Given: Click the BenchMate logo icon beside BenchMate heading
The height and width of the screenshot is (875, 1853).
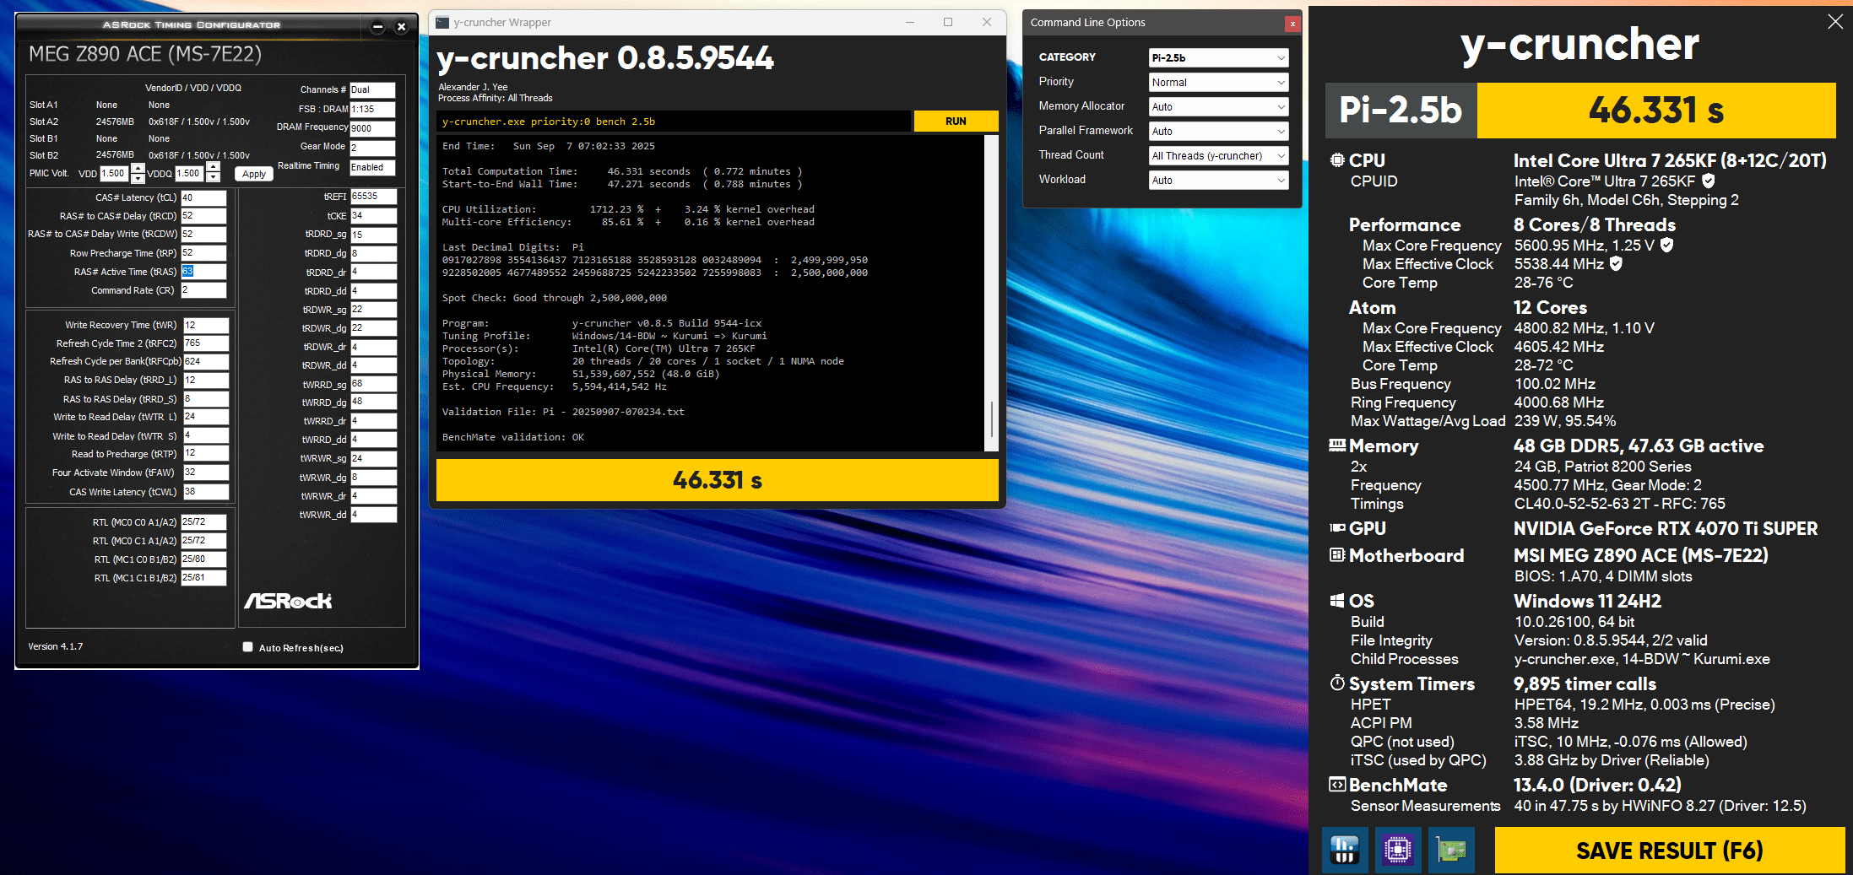Looking at the screenshot, I should click(1337, 785).
